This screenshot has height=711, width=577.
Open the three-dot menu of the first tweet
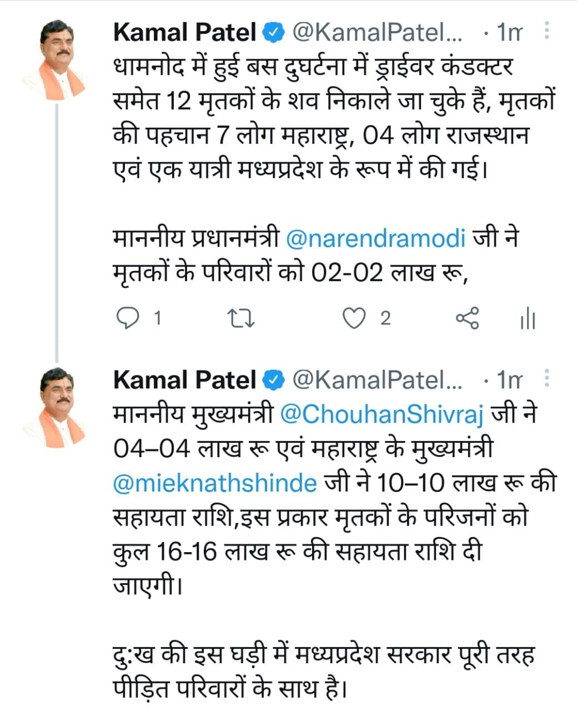click(x=547, y=32)
